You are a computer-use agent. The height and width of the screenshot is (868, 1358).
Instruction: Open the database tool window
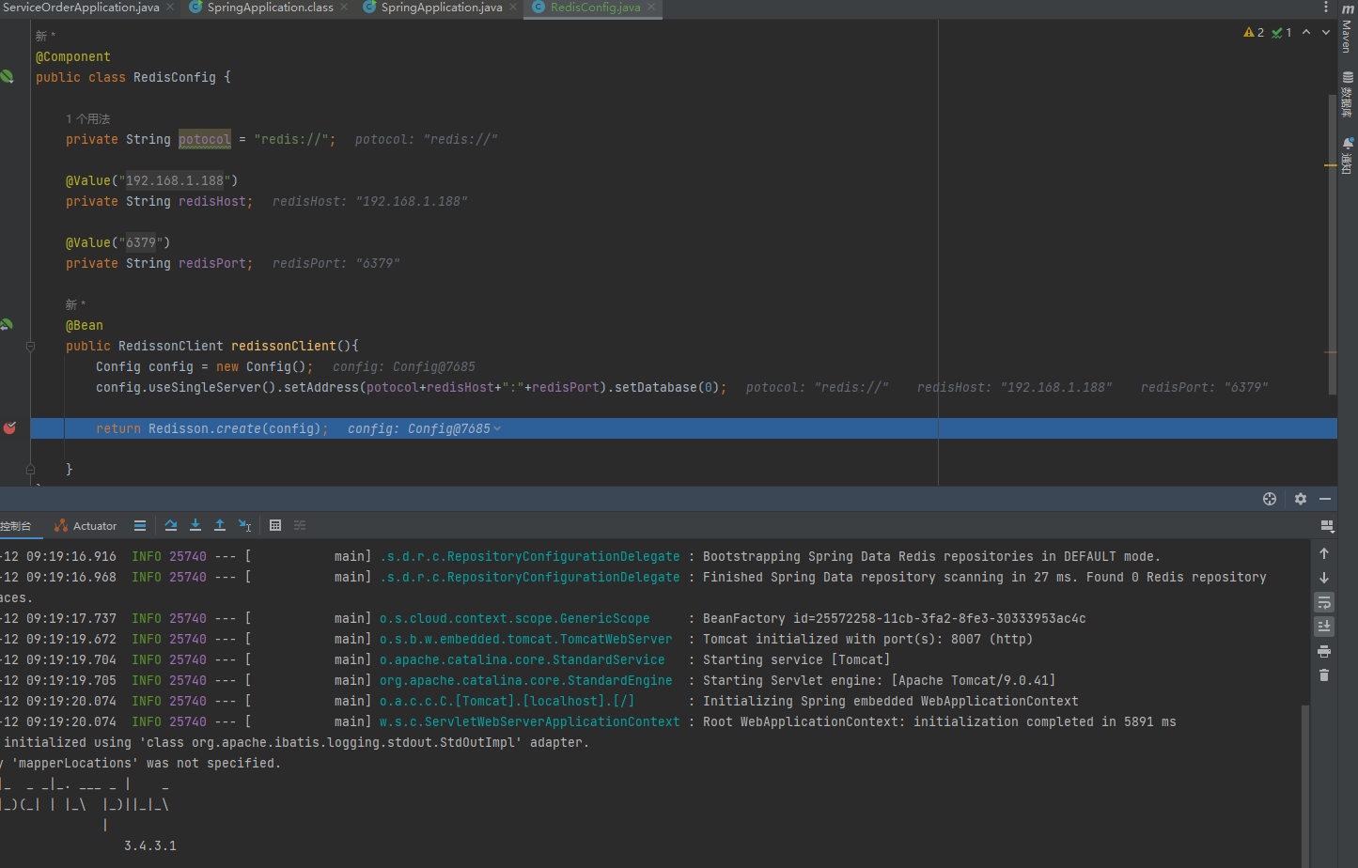[x=1348, y=94]
